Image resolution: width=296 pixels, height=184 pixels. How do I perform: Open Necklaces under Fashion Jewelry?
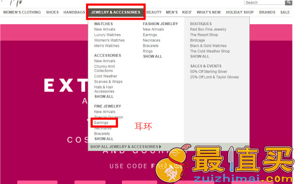coord(151,40)
